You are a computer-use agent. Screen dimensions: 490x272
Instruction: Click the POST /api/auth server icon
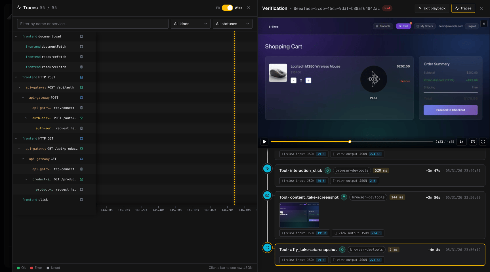(81, 87)
